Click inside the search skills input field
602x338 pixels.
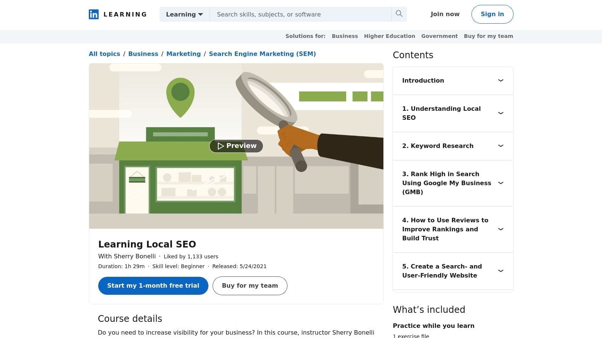[x=301, y=14]
